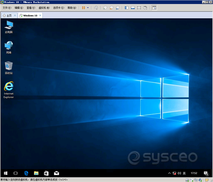The width and height of the screenshot is (213, 182).
Task: Switch to Unity mode toolbar icon
Action: point(145,8)
